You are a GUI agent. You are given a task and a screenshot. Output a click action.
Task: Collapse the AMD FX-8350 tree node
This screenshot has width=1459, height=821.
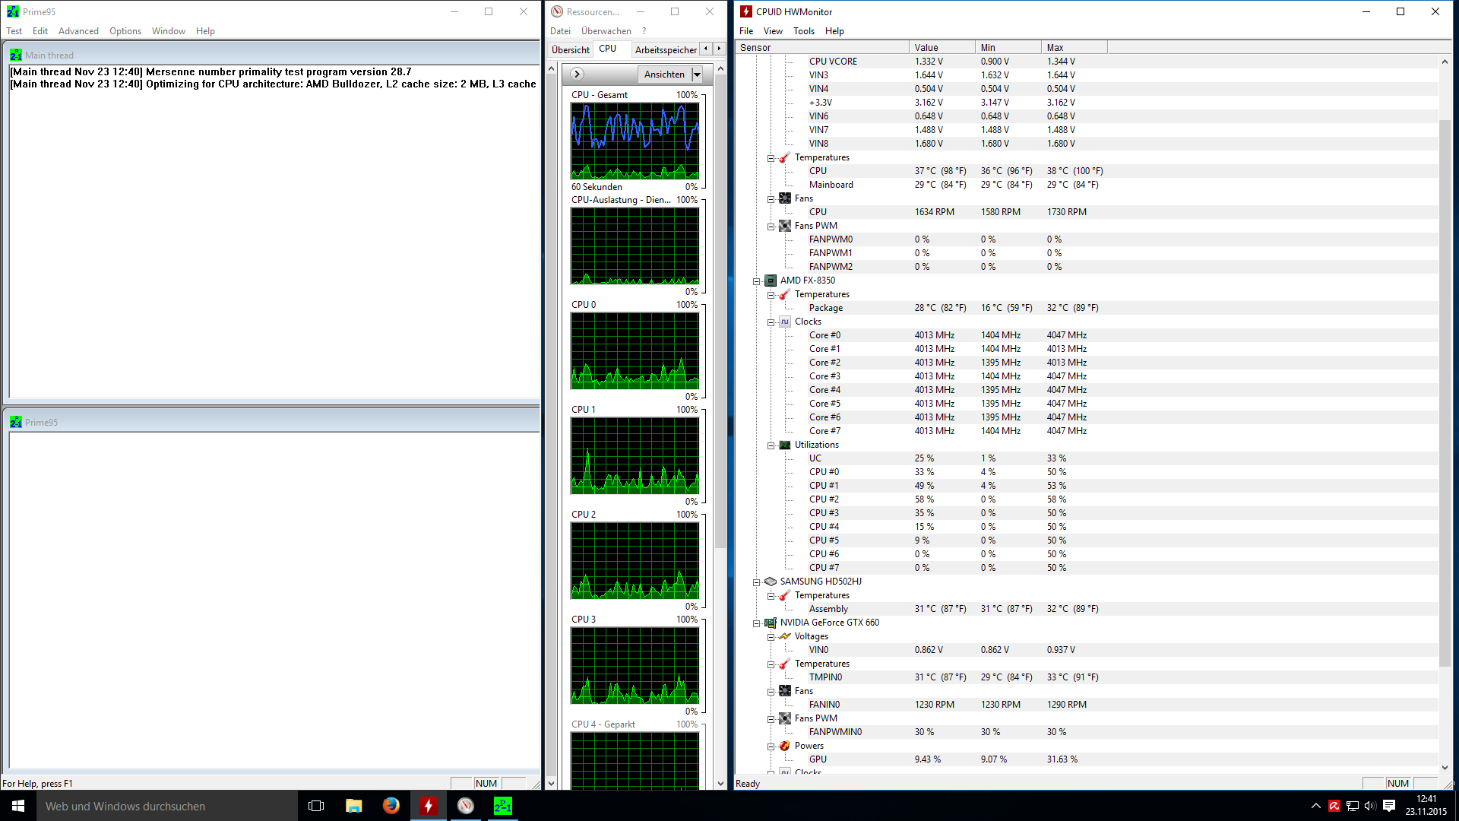[757, 281]
